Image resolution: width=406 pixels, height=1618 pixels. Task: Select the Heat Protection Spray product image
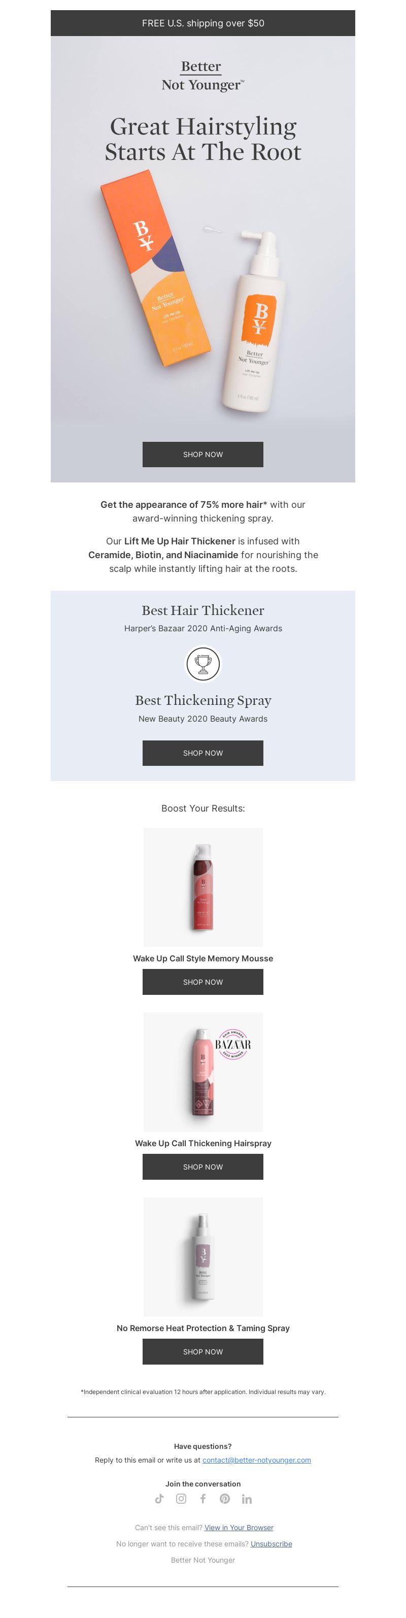point(202,1256)
